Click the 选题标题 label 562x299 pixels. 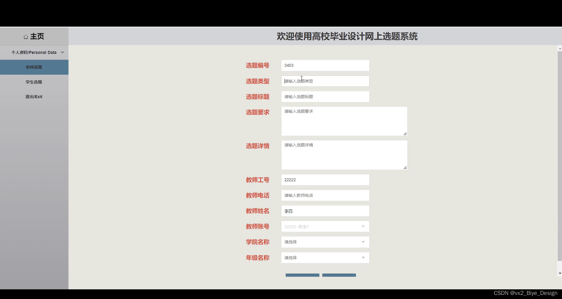click(258, 97)
